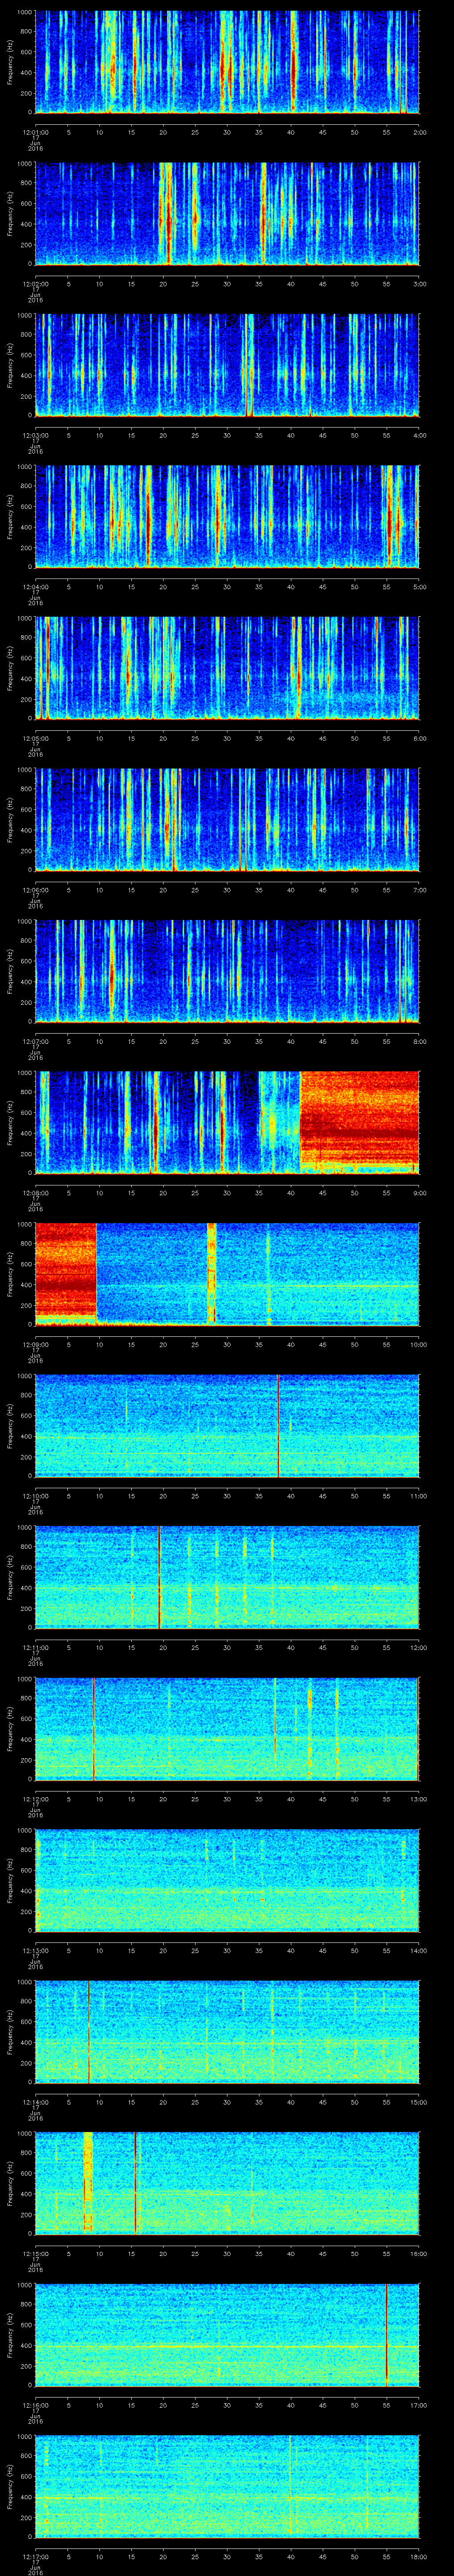Click the 12:10:00 start time label
This screenshot has height=2576, width=454.
tap(35, 1495)
